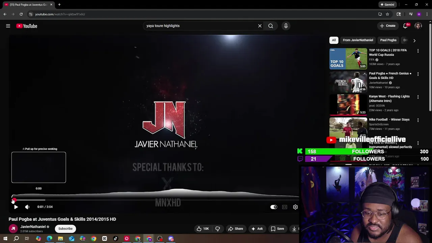The width and height of the screenshot is (432, 243).
Task: Open OBS Studio from the taskbar
Action: pyautogui.click(x=160, y=239)
